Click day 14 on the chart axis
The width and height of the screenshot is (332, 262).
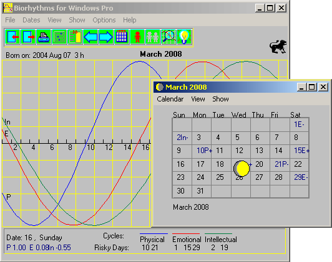[x=127, y=147]
